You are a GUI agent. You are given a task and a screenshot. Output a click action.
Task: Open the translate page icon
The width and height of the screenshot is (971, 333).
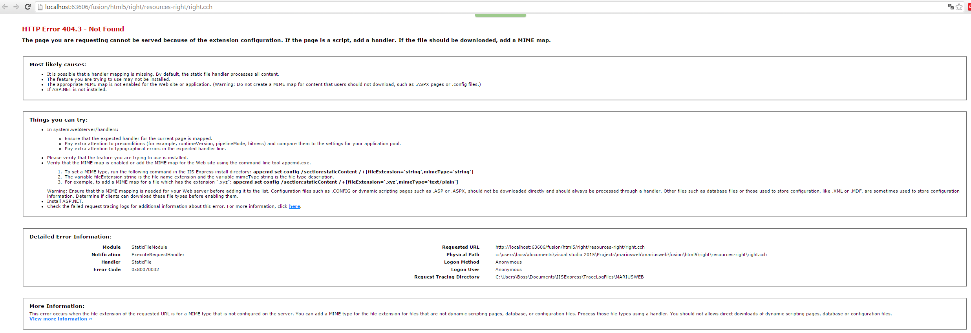951,7
